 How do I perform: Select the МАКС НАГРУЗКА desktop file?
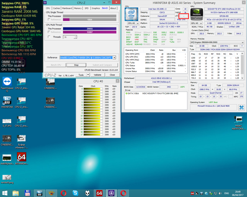[x=238, y=123]
